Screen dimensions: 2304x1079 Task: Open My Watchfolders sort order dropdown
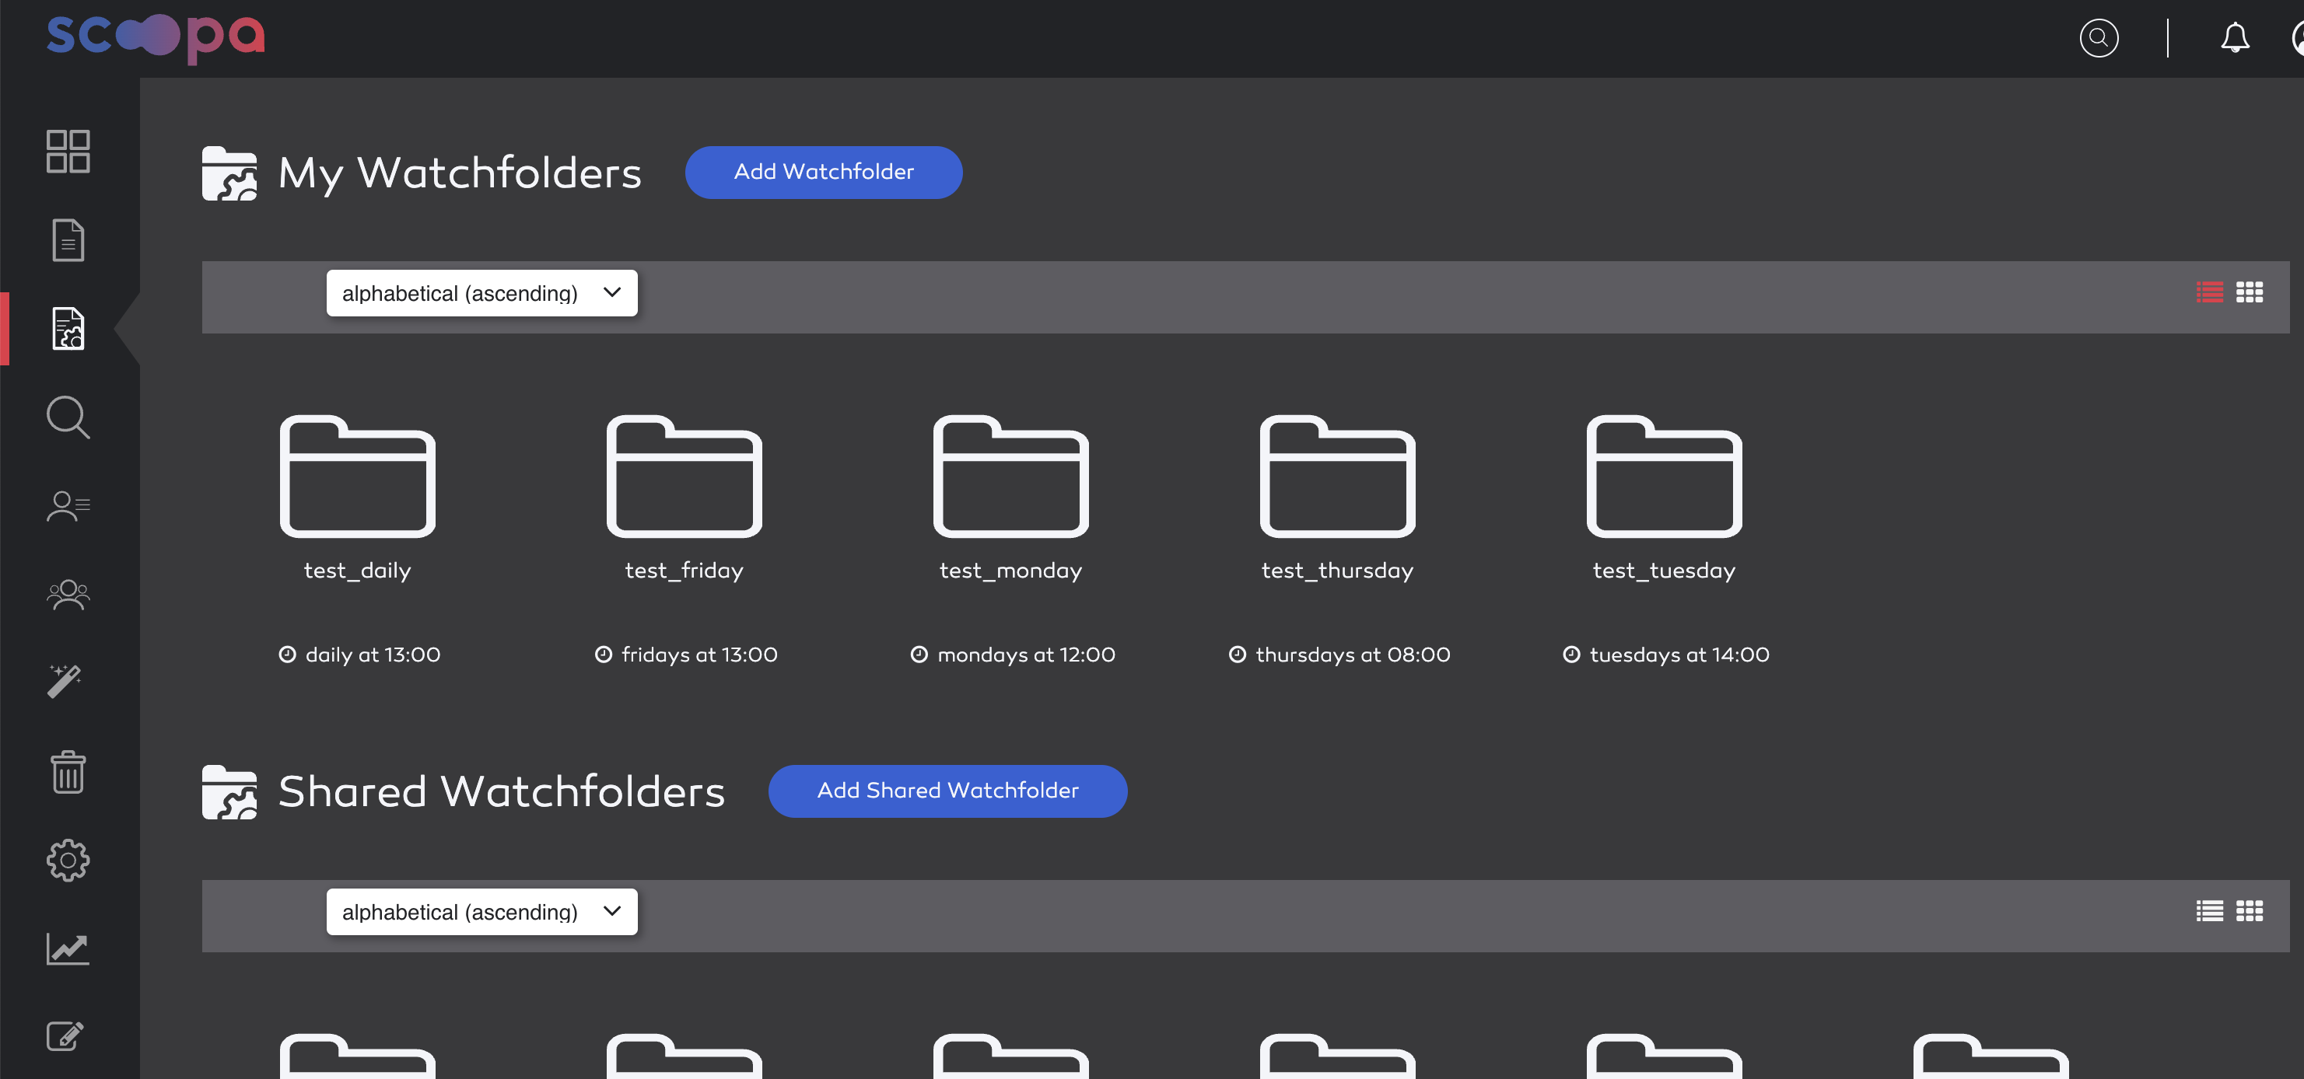[x=481, y=293]
